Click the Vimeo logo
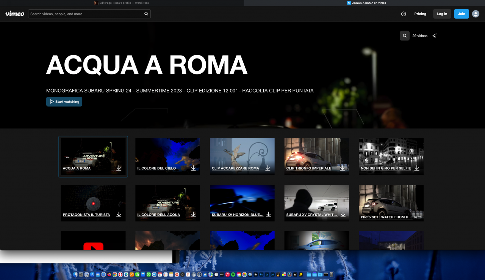This screenshot has height=280, width=485. (15, 14)
